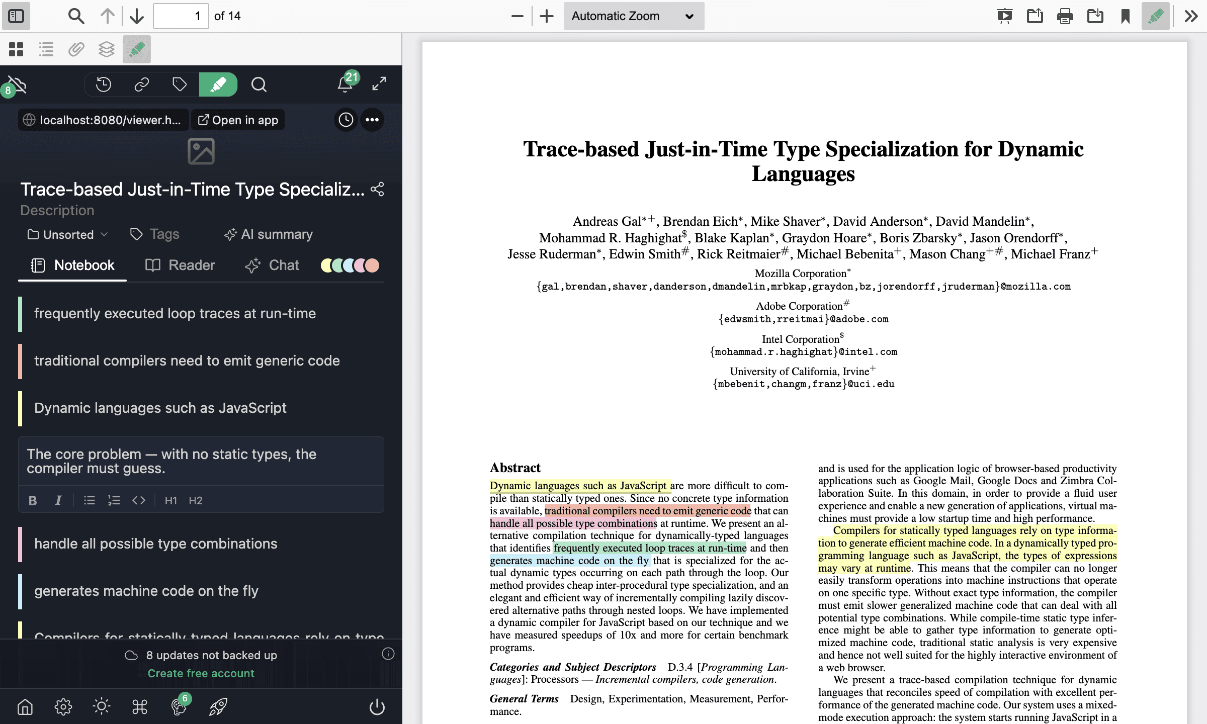The height and width of the screenshot is (724, 1207).
Task: Go to home in bottom bar
Action: click(x=25, y=707)
